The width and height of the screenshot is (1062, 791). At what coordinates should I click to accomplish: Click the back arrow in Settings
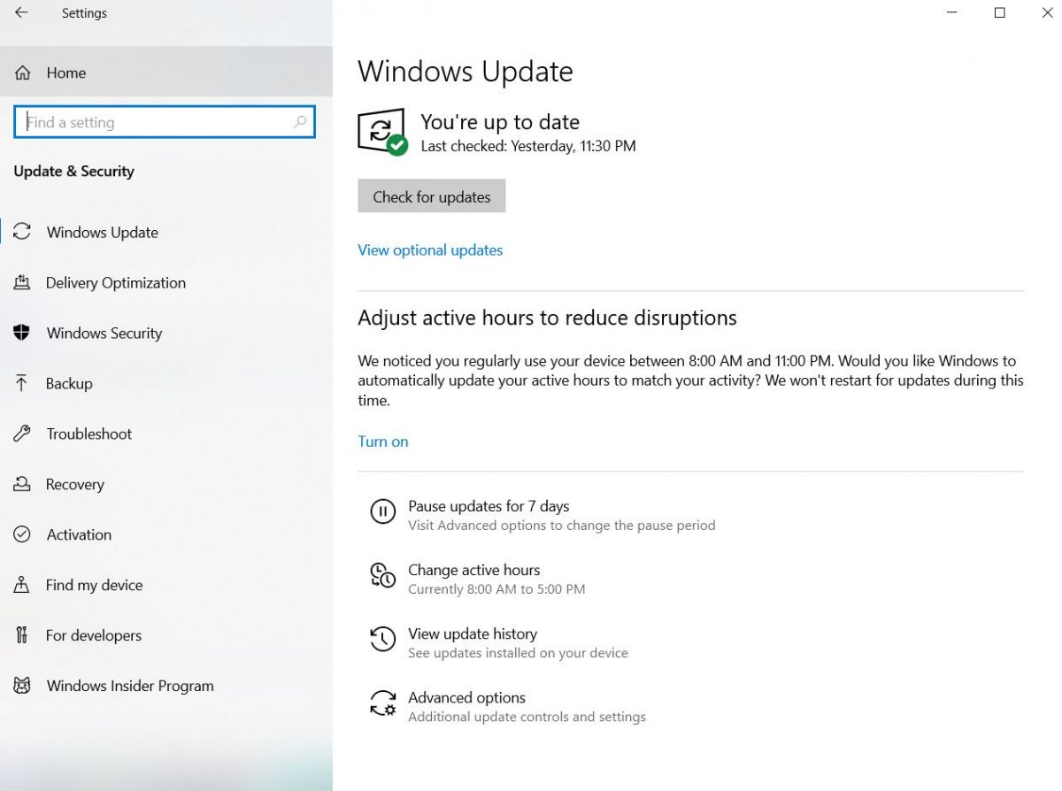(21, 13)
